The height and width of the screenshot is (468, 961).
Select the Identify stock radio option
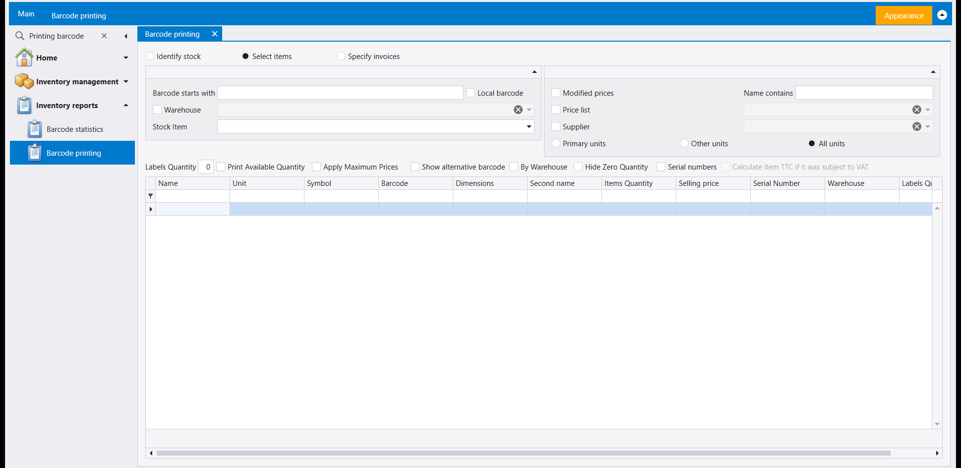pyautogui.click(x=150, y=56)
